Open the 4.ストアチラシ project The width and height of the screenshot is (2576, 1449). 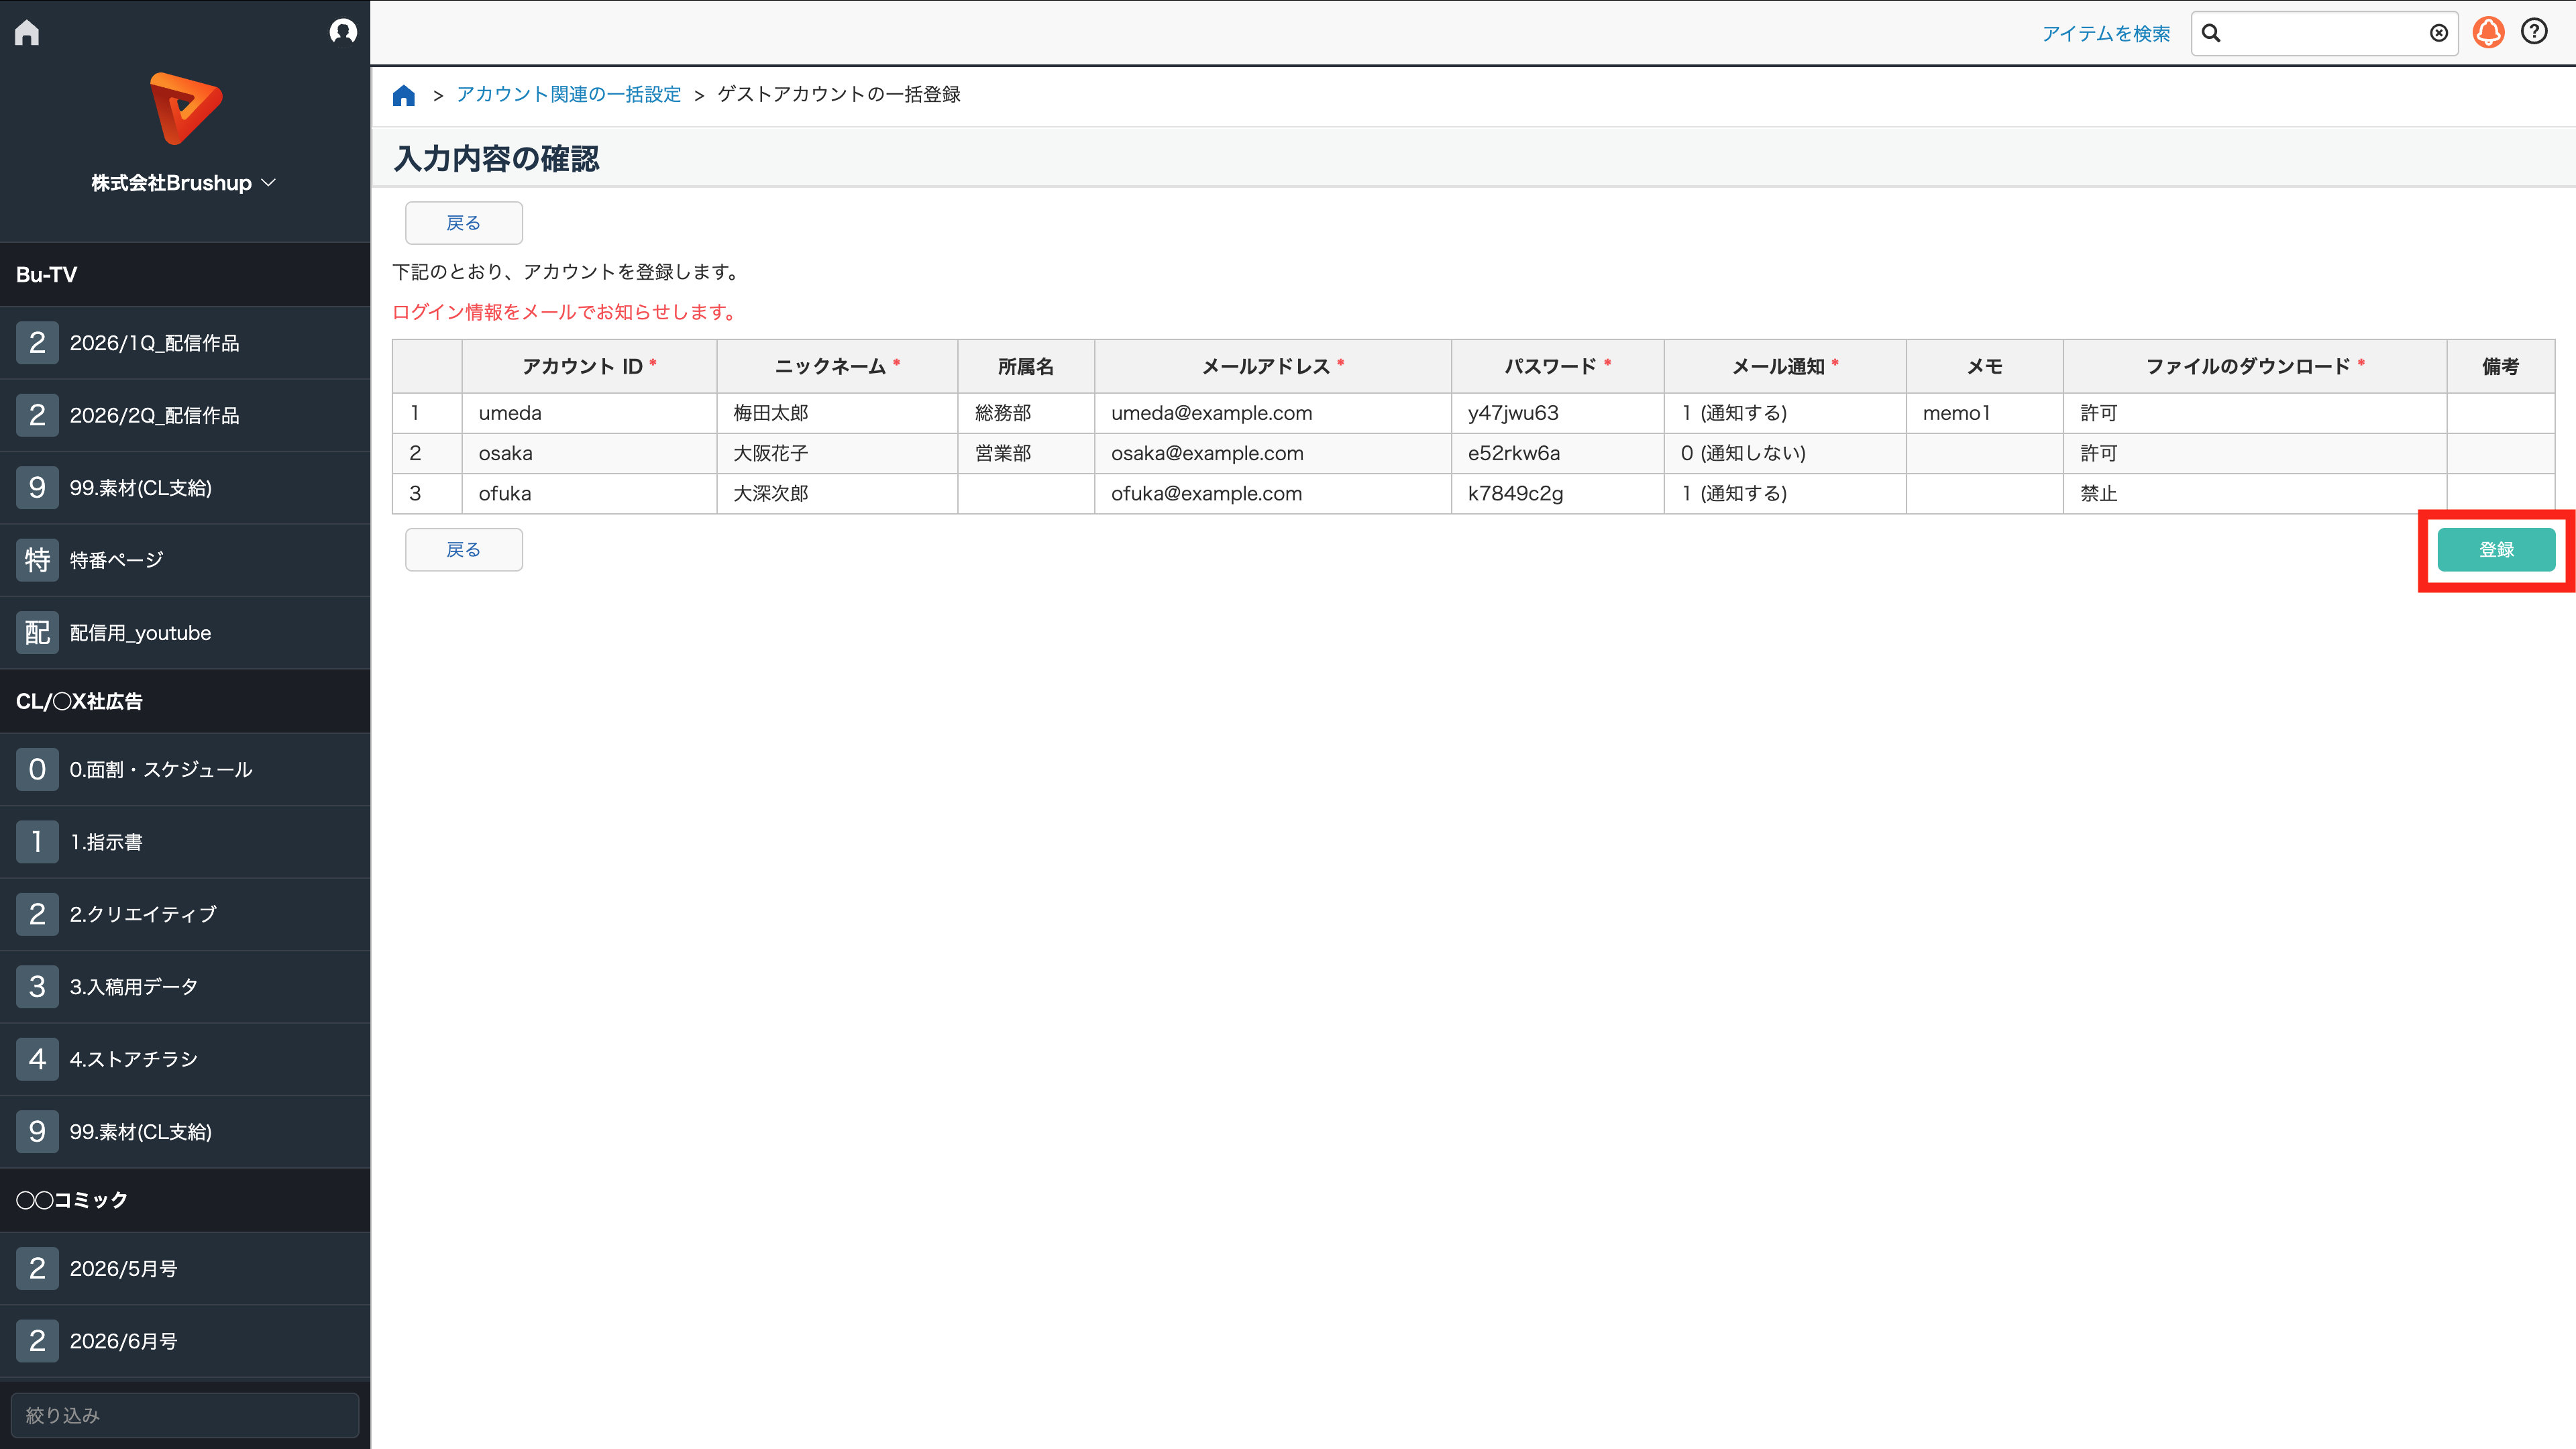click(185, 1059)
